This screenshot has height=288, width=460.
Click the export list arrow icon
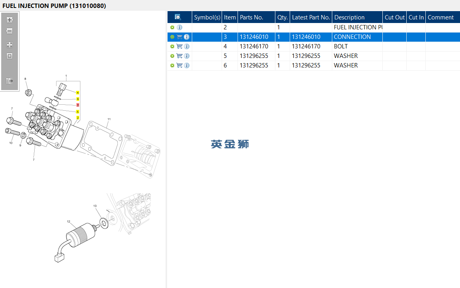point(10,81)
